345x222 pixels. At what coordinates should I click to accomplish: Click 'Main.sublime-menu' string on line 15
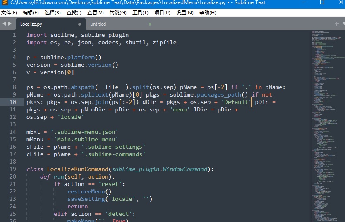click(86, 140)
